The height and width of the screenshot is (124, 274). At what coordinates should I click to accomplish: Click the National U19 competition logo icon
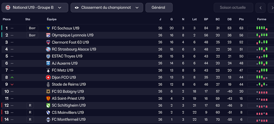pos(8,8)
